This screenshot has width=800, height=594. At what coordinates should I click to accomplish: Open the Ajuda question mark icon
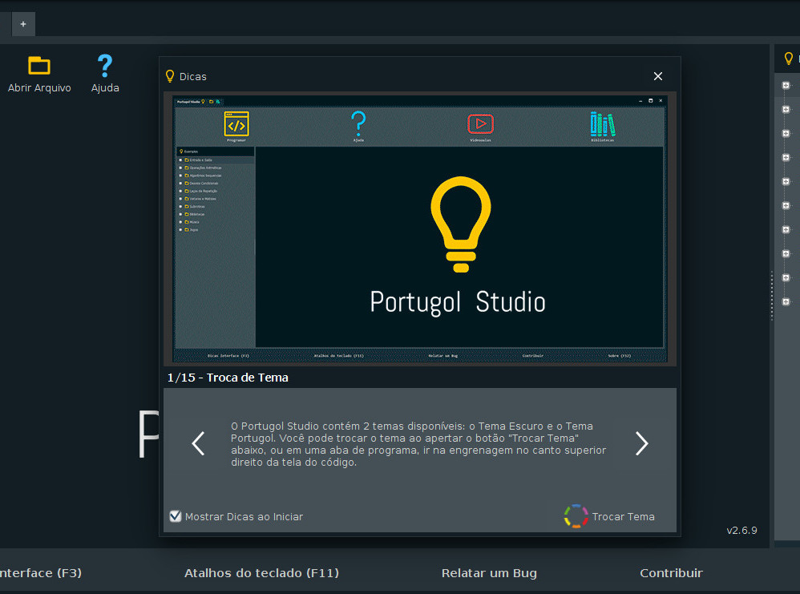click(104, 66)
